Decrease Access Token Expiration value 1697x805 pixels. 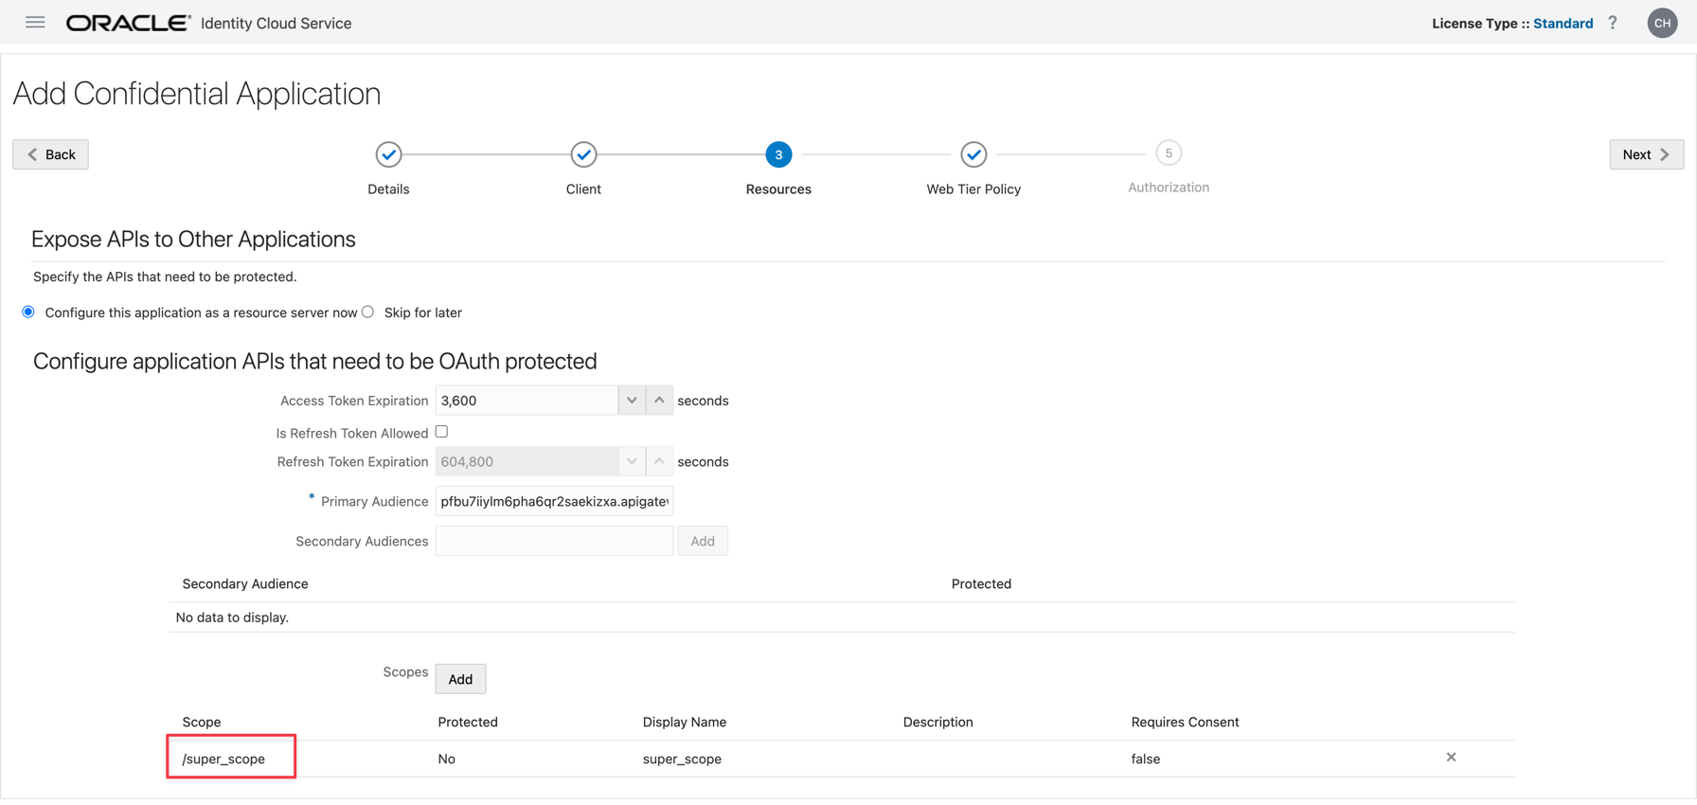pyautogui.click(x=632, y=401)
